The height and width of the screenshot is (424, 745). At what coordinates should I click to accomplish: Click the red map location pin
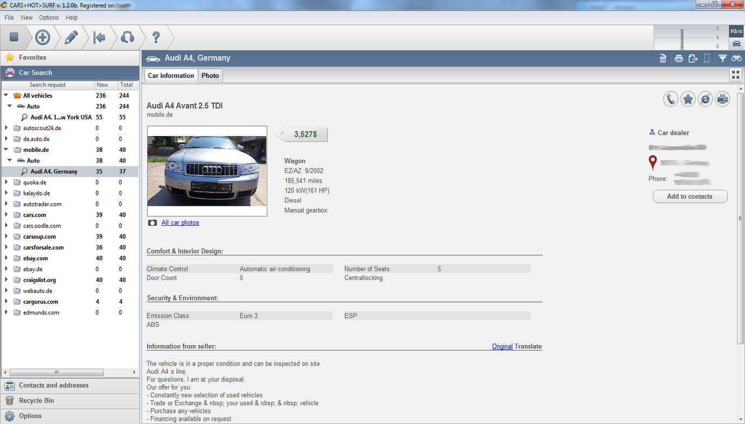[653, 162]
